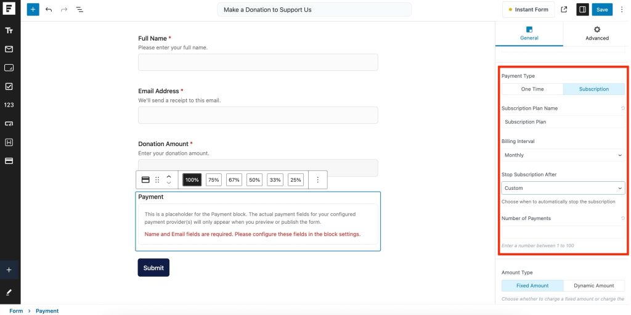This screenshot has width=631, height=315.
Task: Open the Instant Form type selector
Action: pyautogui.click(x=528, y=10)
